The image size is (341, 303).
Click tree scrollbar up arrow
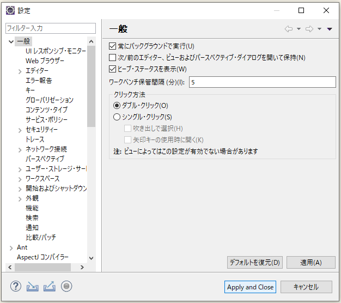(x=92, y=41)
